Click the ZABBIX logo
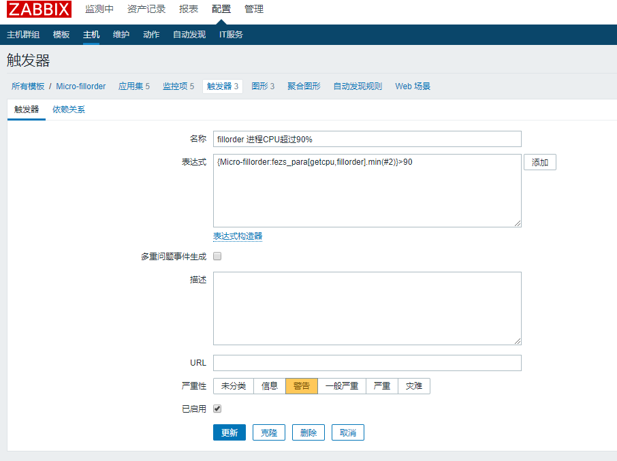 click(x=39, y=9)
